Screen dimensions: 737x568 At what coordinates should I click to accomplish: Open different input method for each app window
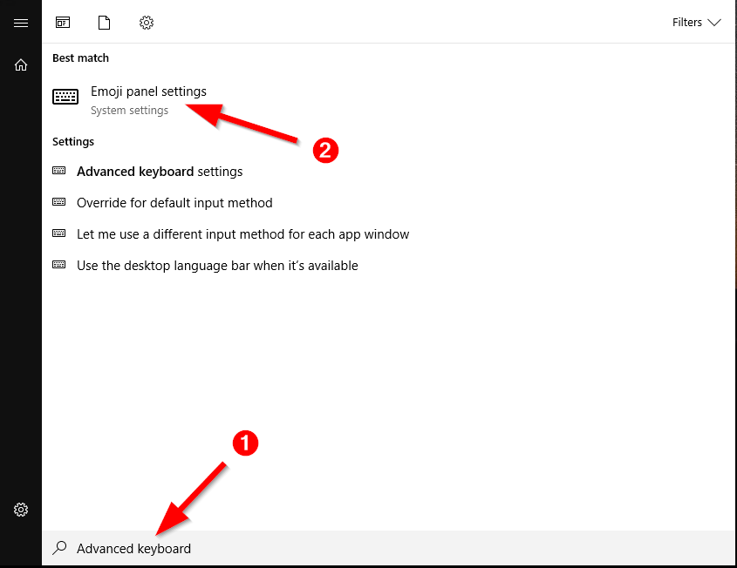(x=242, y=234)
